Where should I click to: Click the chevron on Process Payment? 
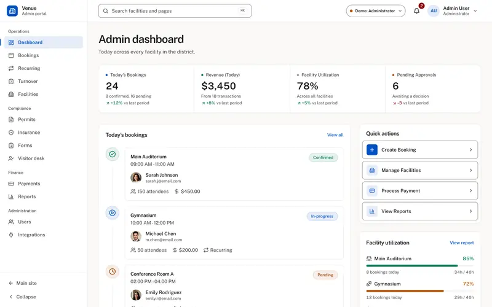(470, 191)
